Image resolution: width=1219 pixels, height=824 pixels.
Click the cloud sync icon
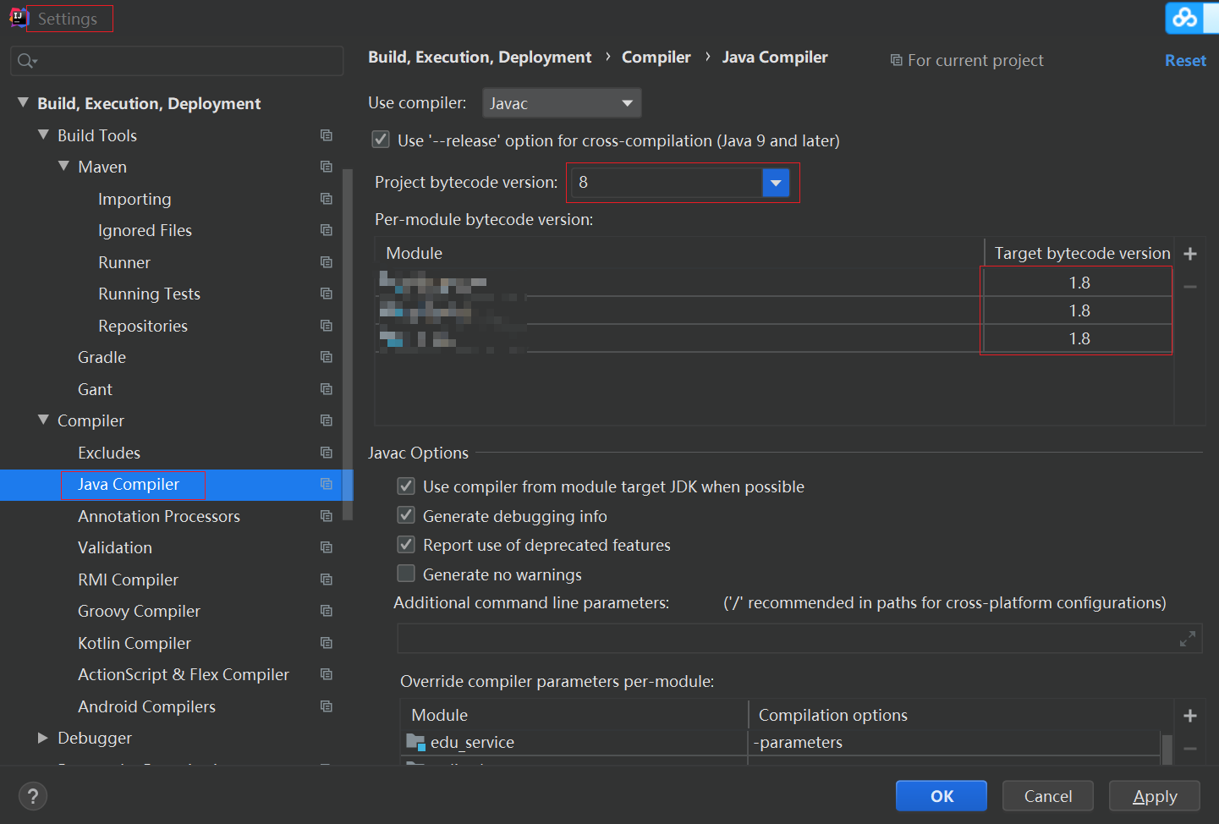tap(1186, 18)
